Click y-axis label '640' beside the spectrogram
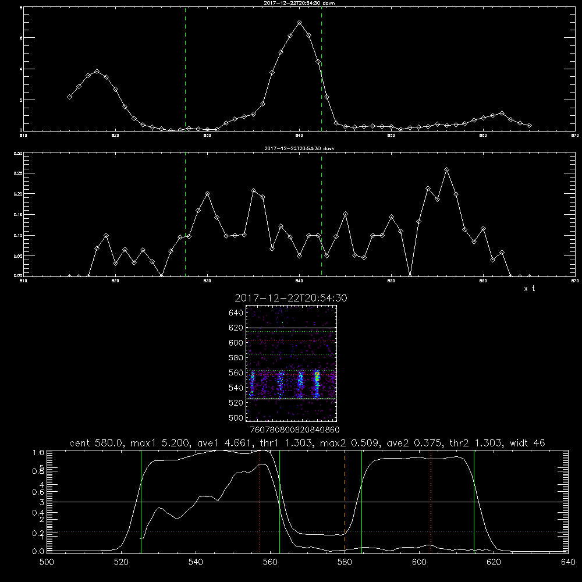 [236, 313]
